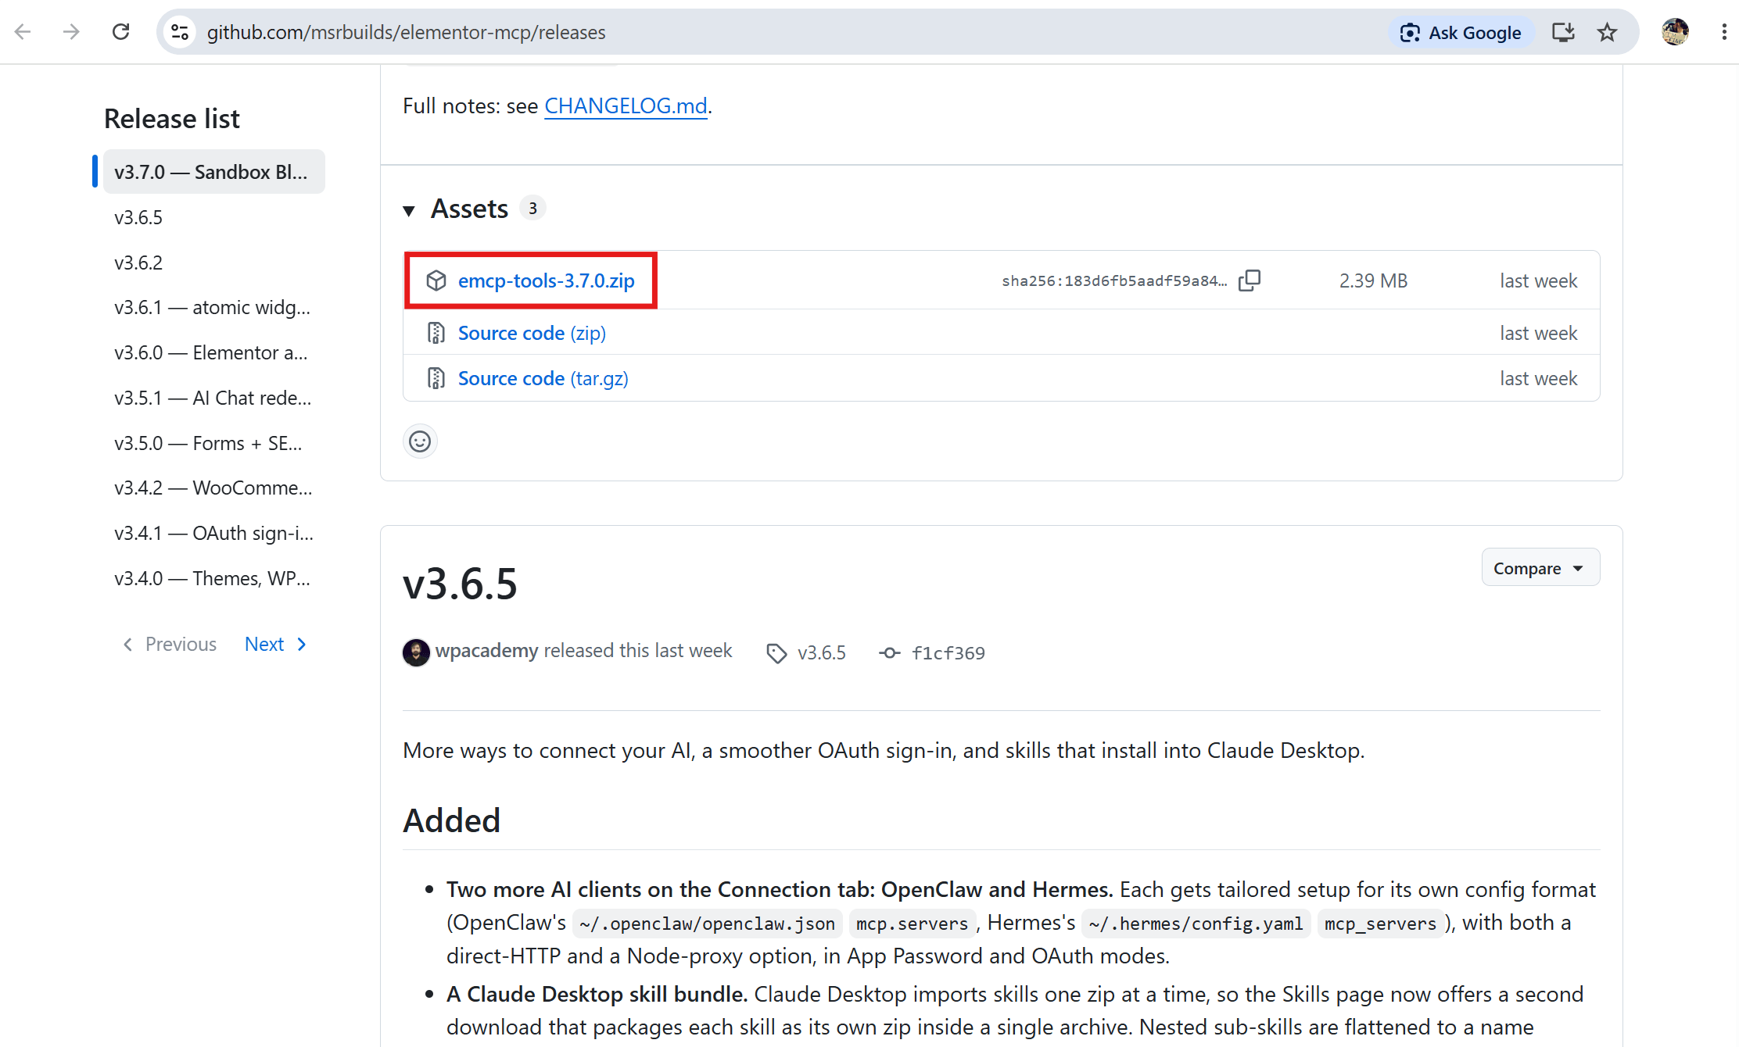Select v3.6.0 — Elementor a... release
Screen dimensions: 1739x1047
tap(213, 352)
